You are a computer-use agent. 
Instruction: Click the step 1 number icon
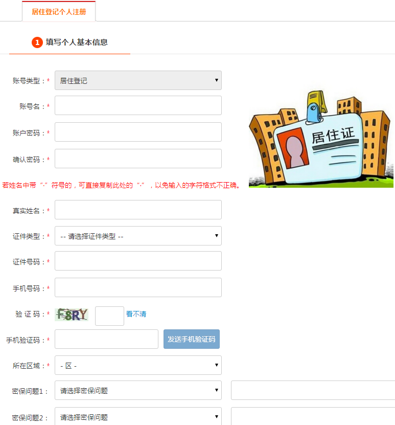[x=37, y=42]
